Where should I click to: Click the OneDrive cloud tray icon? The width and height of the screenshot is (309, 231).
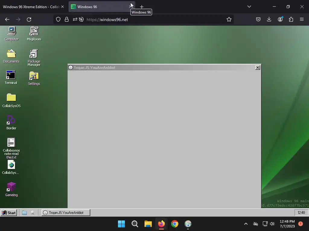coord(256,224)
